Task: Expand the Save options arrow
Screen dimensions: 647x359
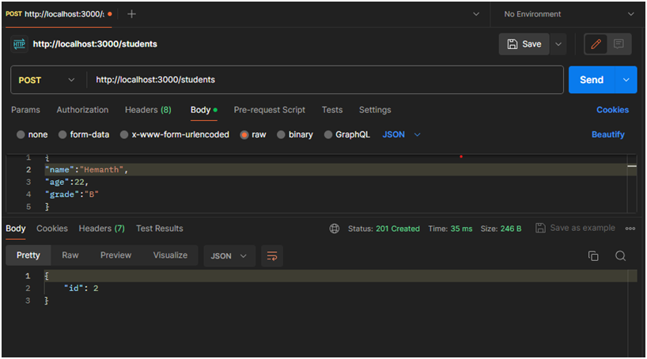Action: tap(558, 44)
